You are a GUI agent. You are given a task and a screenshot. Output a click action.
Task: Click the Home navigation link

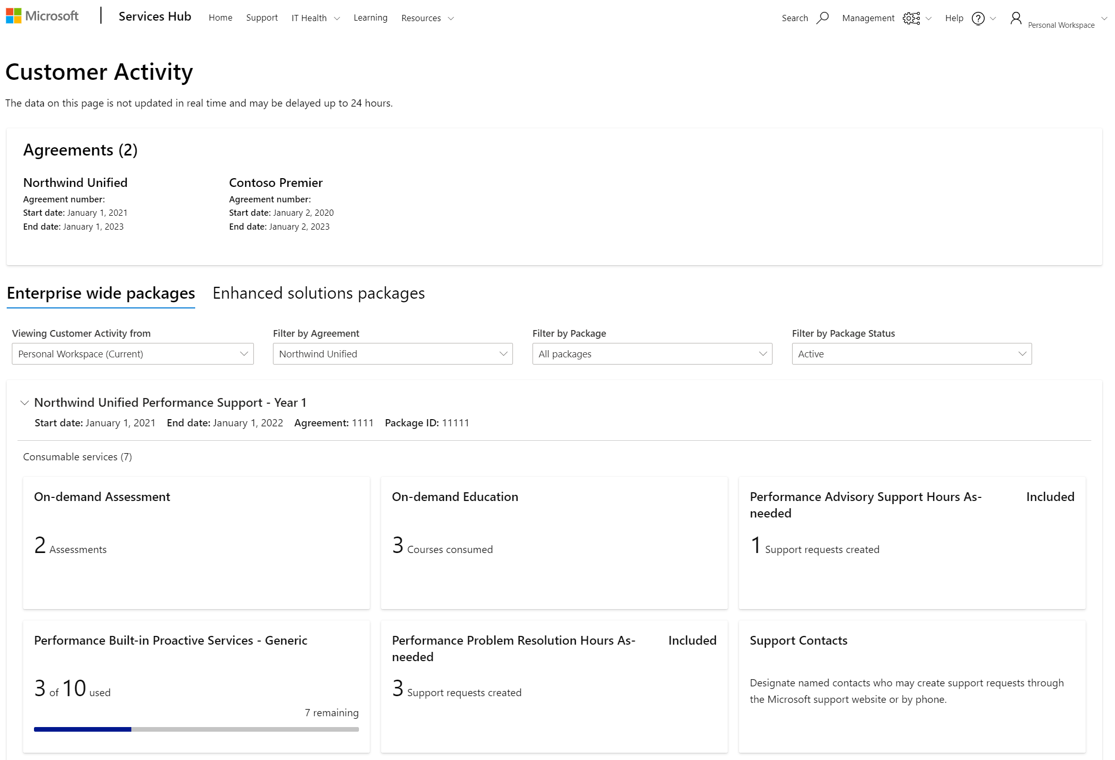(219, 17)
